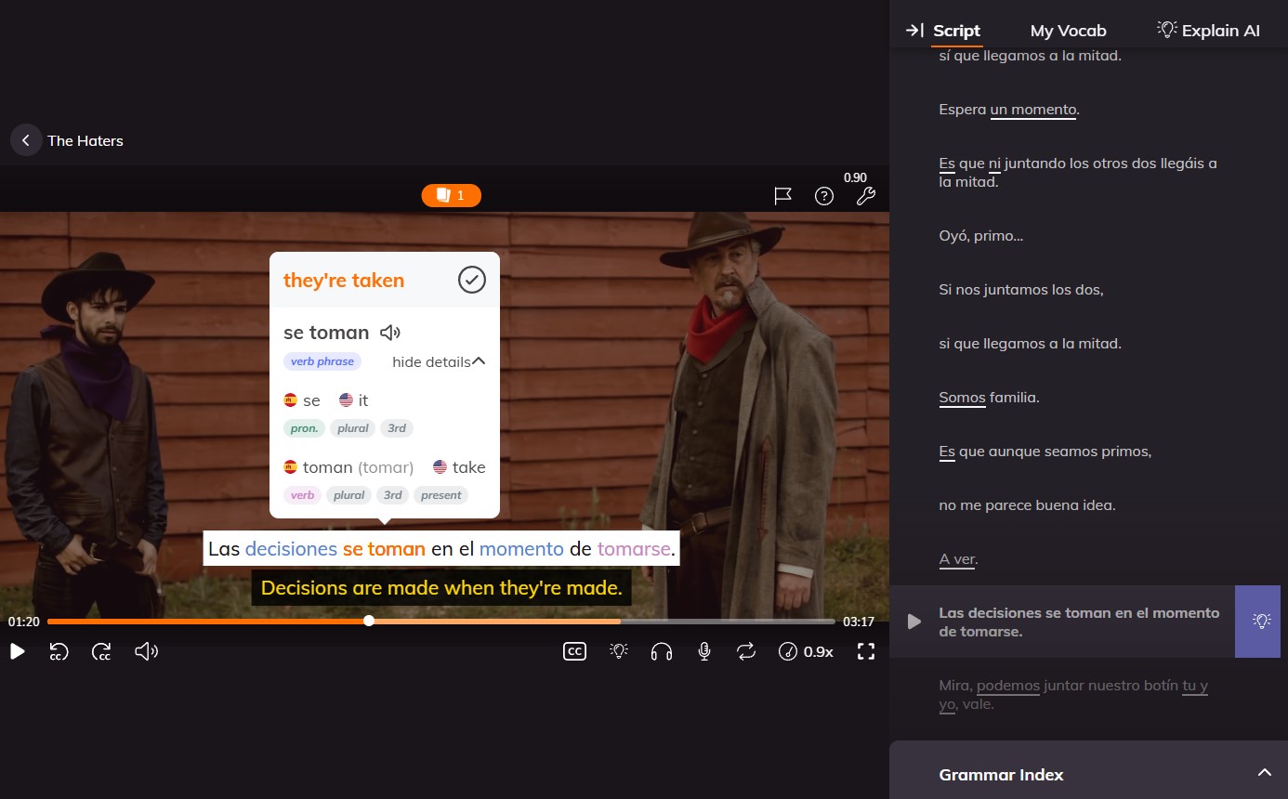Expand the Grammar Index panel

tap(1088, 774)
